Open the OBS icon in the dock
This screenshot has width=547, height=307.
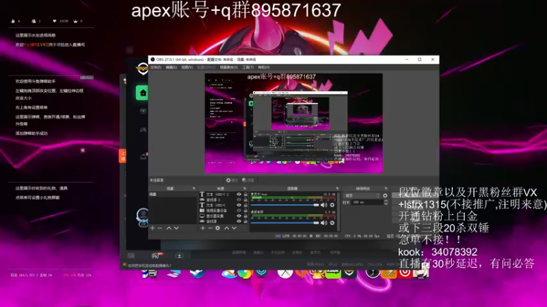(372, 272)
